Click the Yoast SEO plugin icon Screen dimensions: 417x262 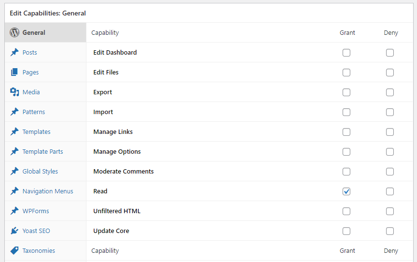click(x=14, y=231)
